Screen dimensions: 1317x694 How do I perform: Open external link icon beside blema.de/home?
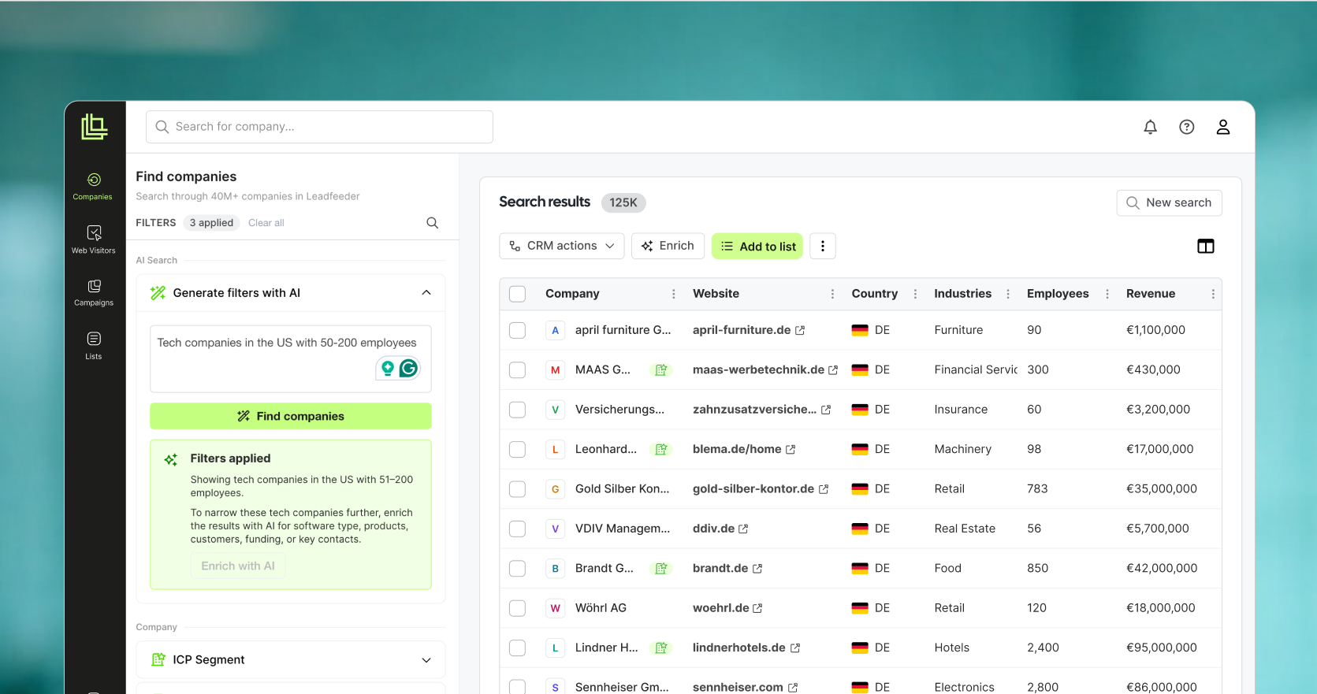coord(791,450)
